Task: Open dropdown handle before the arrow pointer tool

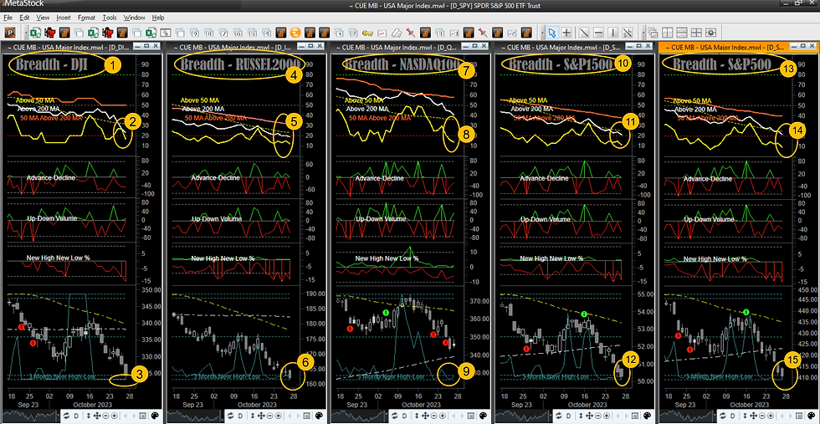Action: point(543,33)
